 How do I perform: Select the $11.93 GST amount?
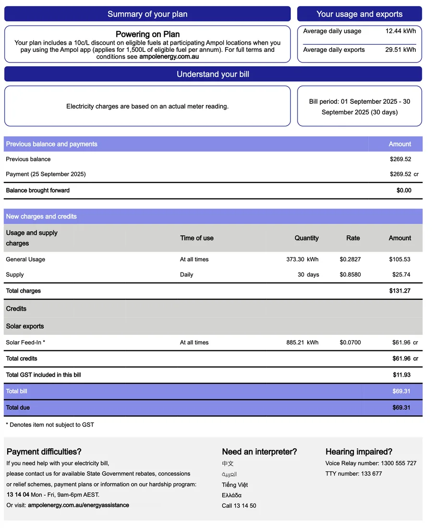click(402, 375)
